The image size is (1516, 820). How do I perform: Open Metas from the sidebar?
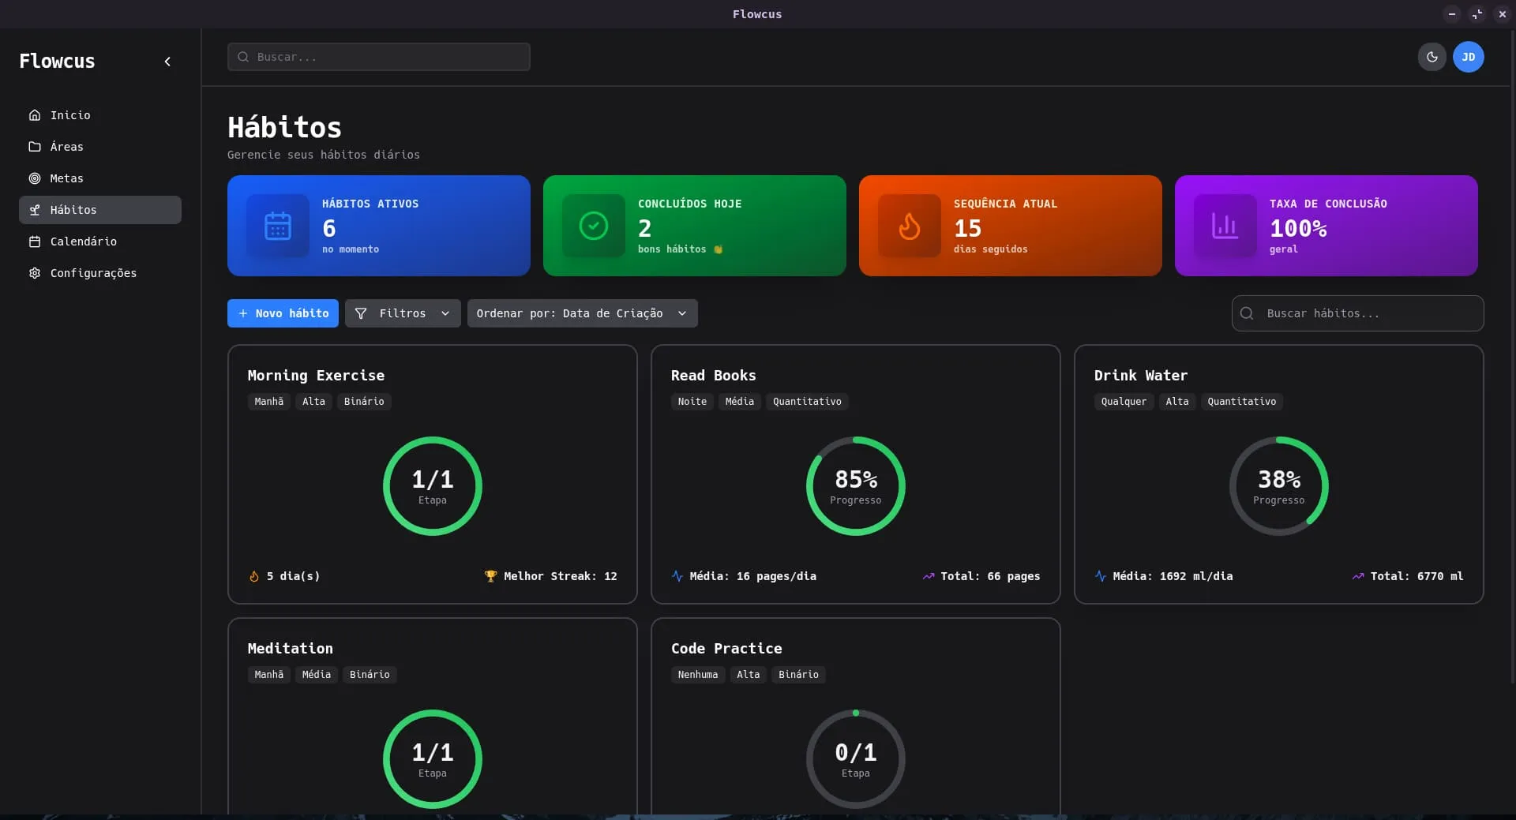(66, 178)
